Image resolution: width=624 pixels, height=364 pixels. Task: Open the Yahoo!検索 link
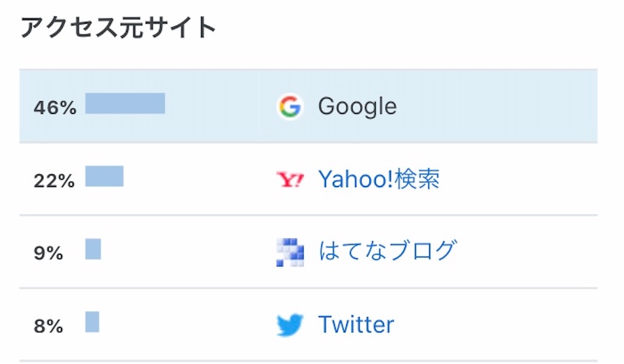coord(379,179)
